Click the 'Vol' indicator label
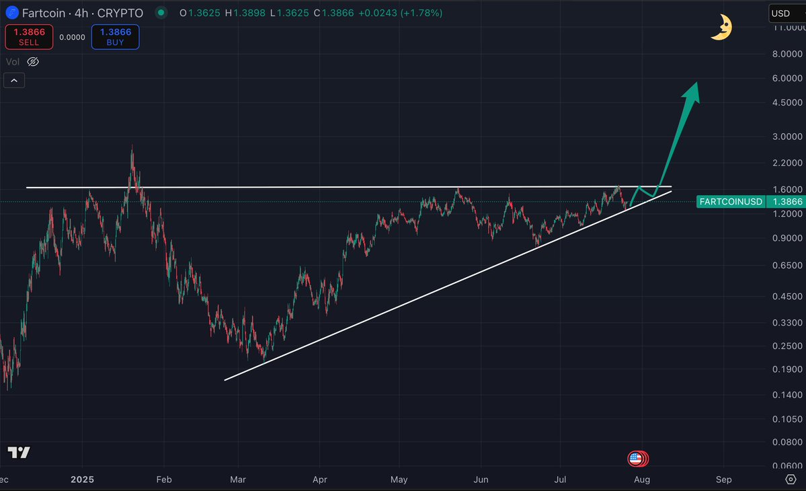The image size is (806, 491). pos(13,62)
